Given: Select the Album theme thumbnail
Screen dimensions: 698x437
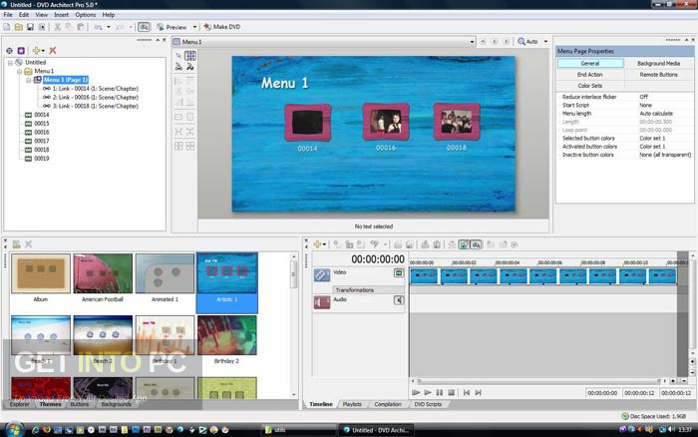Looking at the screenshot, I should [x=41, y=273].
